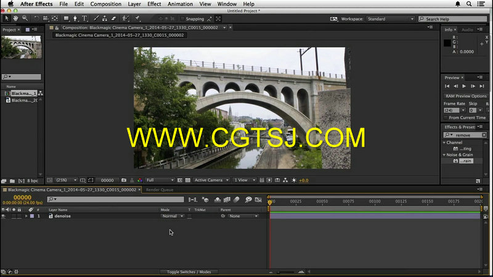This screenshot has width=493, height=277.
Task: Enable Motion Blur switch in timeline
Action: [237, 199]
